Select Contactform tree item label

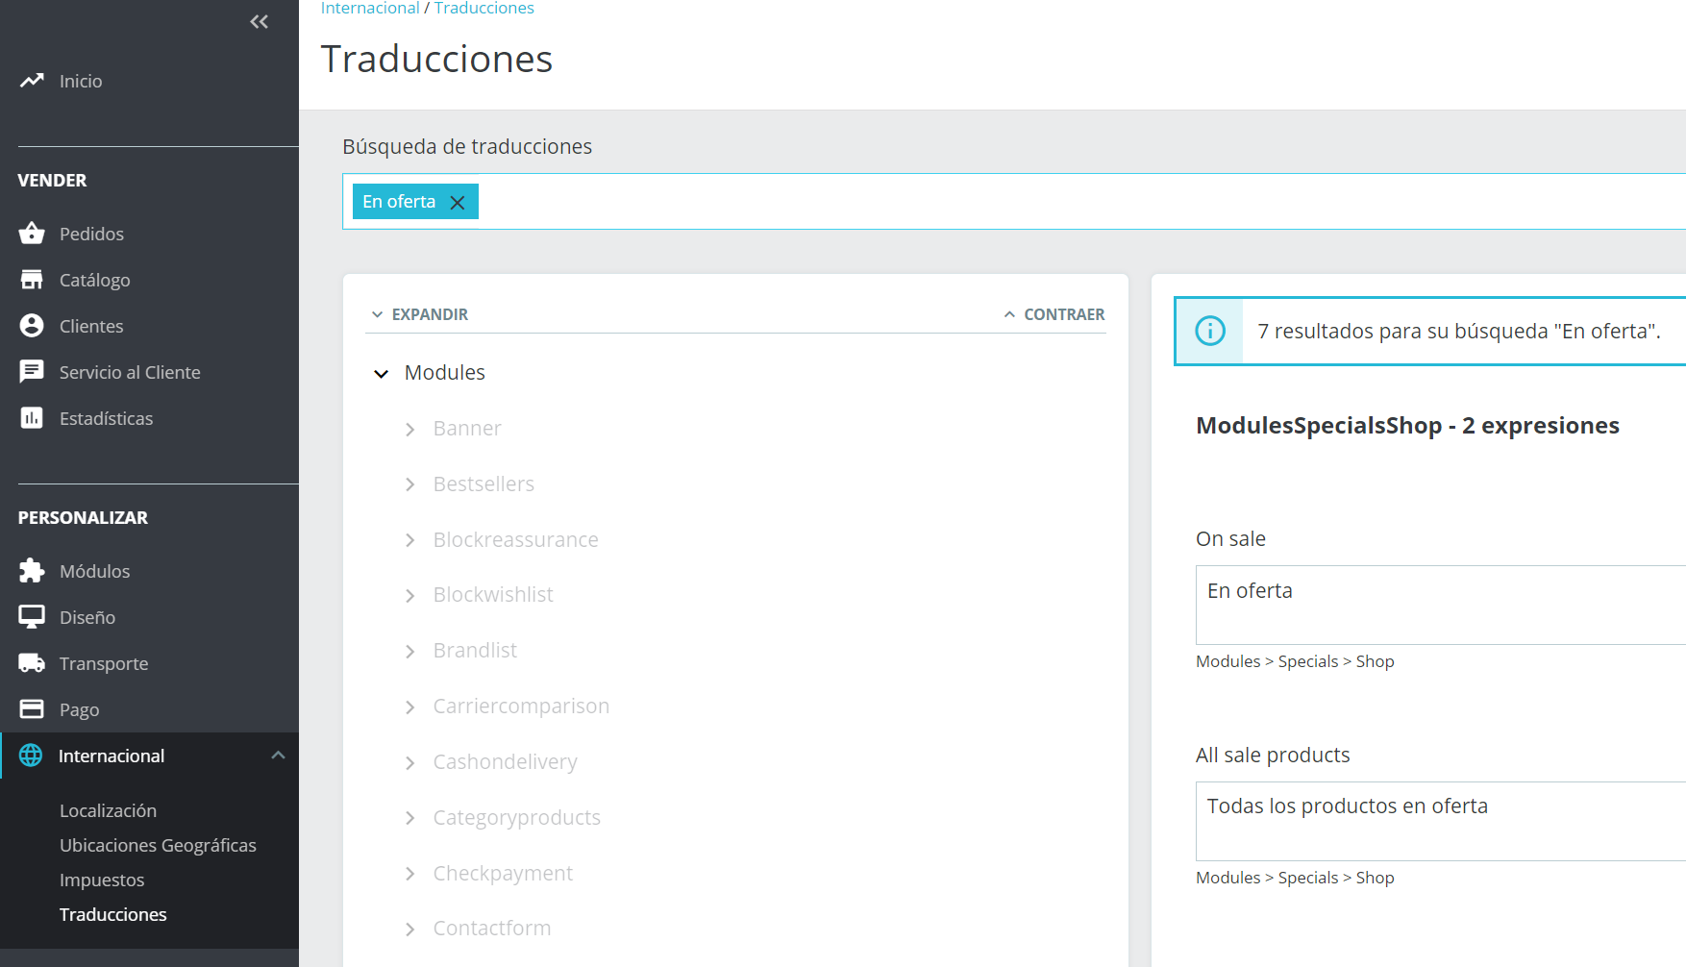[x=492, y=929]
